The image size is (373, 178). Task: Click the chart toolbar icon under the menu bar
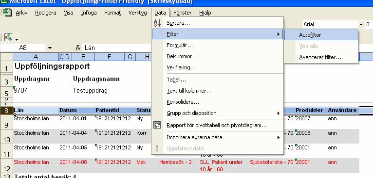8,37
